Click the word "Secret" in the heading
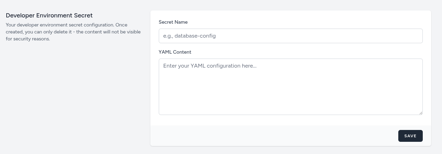442x154 pixels. click(83, 15)
